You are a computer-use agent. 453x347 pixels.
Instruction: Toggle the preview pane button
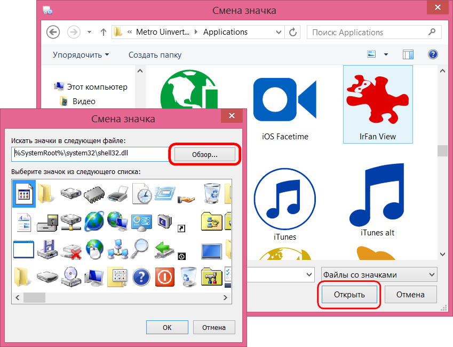[408, 54]
